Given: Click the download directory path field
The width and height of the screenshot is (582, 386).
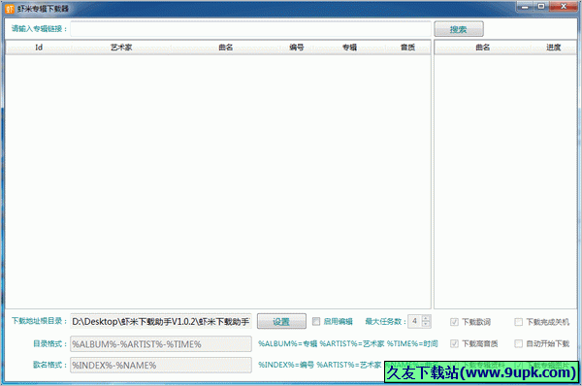Looking at the screenshot, I should (161, 321).
